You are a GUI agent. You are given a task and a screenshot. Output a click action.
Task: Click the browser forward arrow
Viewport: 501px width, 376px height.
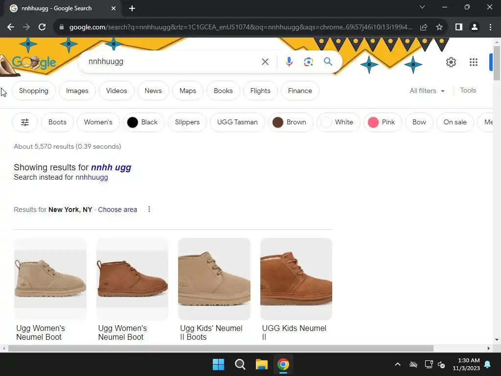26,27
